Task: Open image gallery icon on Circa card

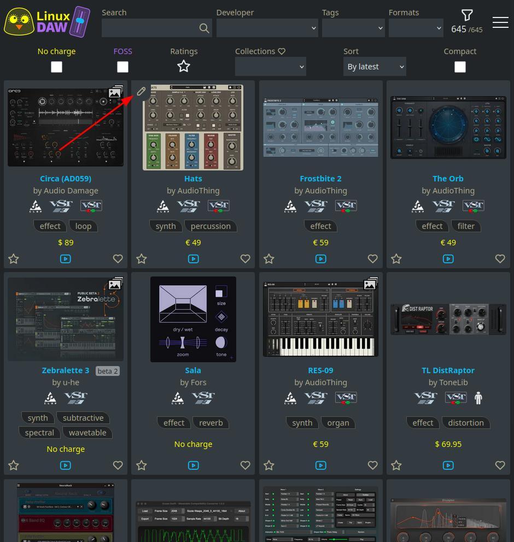Action: 115,92
